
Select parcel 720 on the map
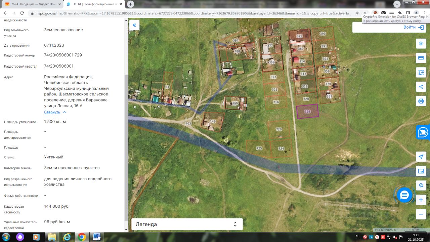coord(278,129)
